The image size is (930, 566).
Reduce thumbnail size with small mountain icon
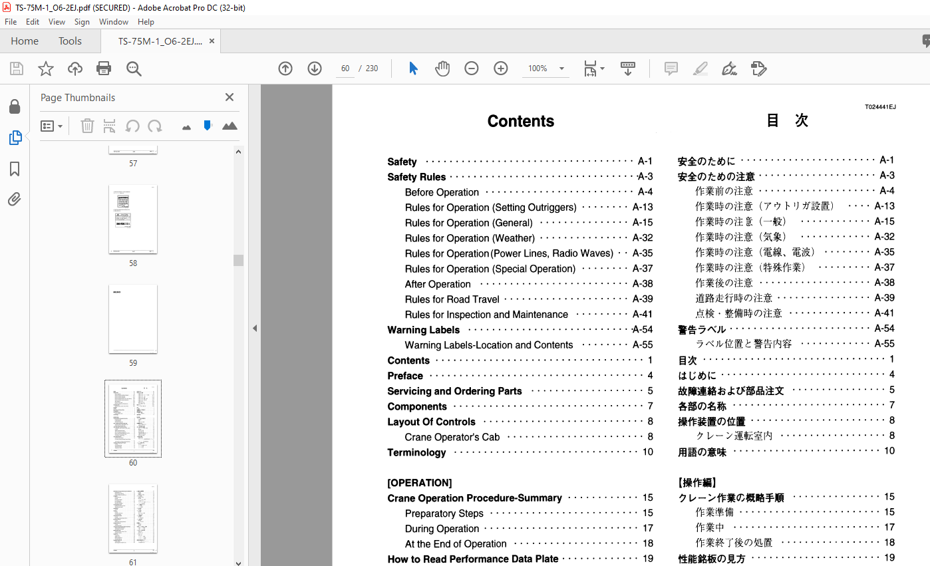(186, 126)
